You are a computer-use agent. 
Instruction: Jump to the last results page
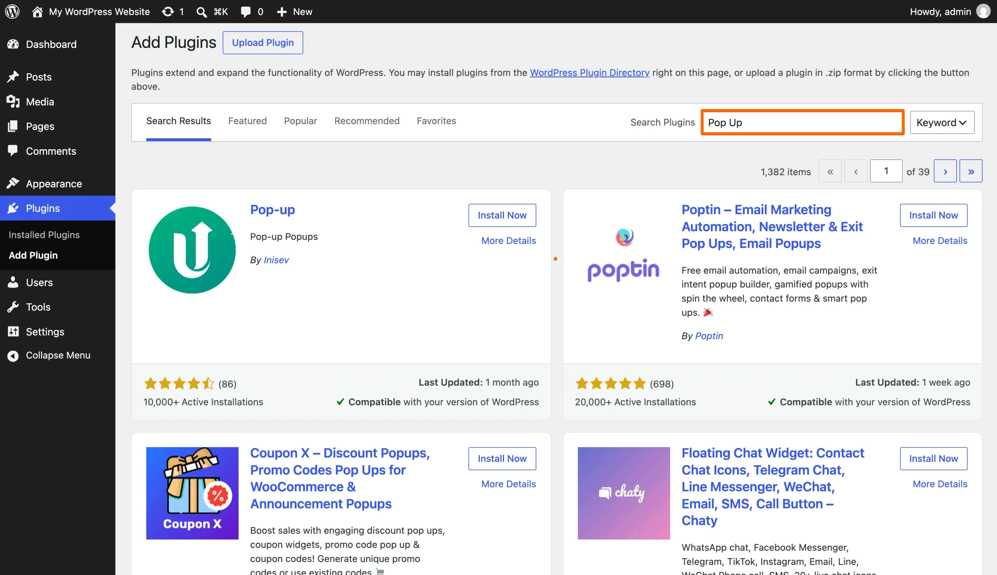(x=971, y=171)
